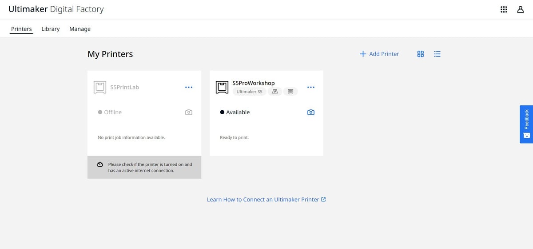533x249 pixels.
Task: Click the Ultimaker S5 model tag
Action: (250, 92)
